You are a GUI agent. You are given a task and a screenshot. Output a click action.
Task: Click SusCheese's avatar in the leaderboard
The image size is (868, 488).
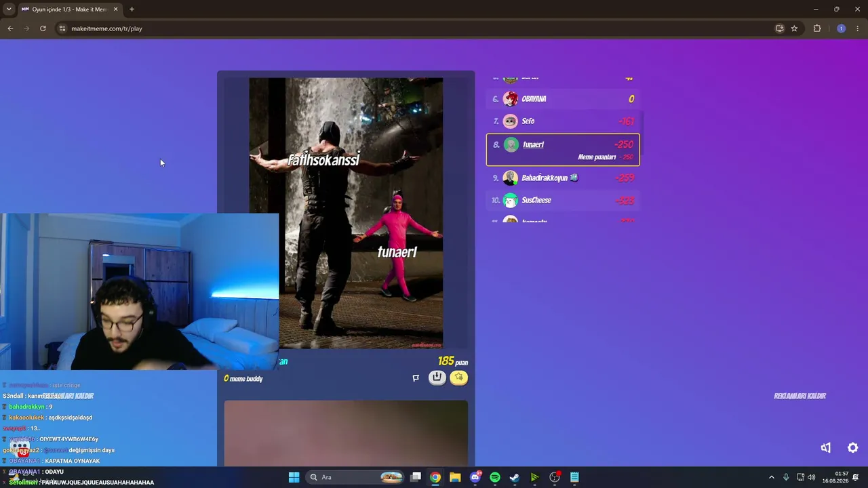coord(511,201)
